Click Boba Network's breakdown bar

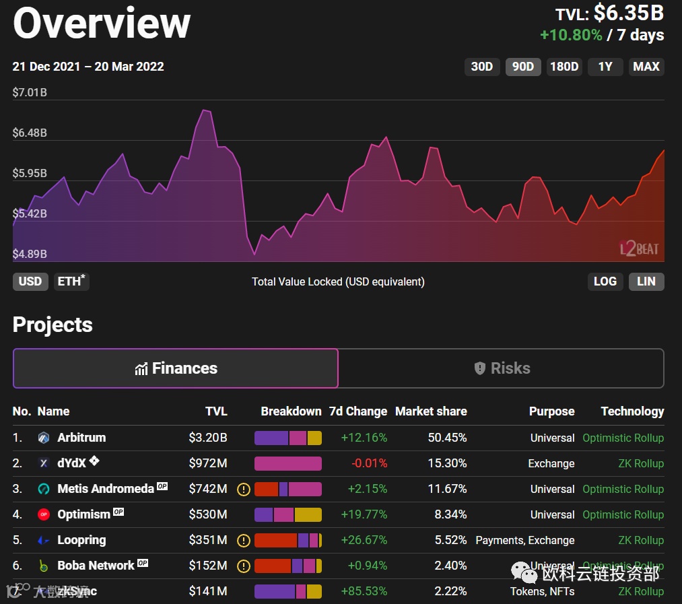(288, 566)
